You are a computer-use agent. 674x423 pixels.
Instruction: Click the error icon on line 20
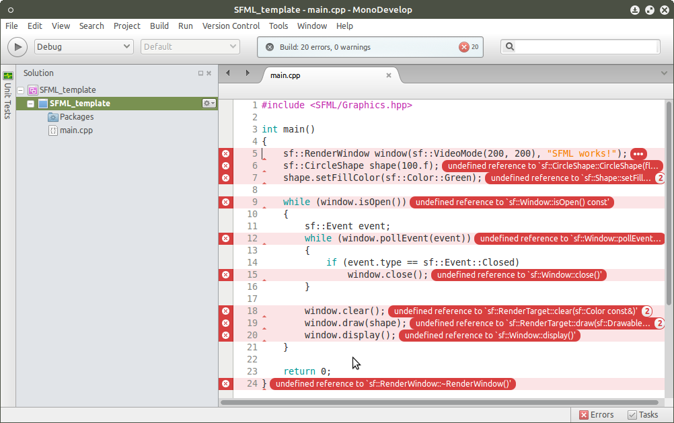[x=225, y=336]
